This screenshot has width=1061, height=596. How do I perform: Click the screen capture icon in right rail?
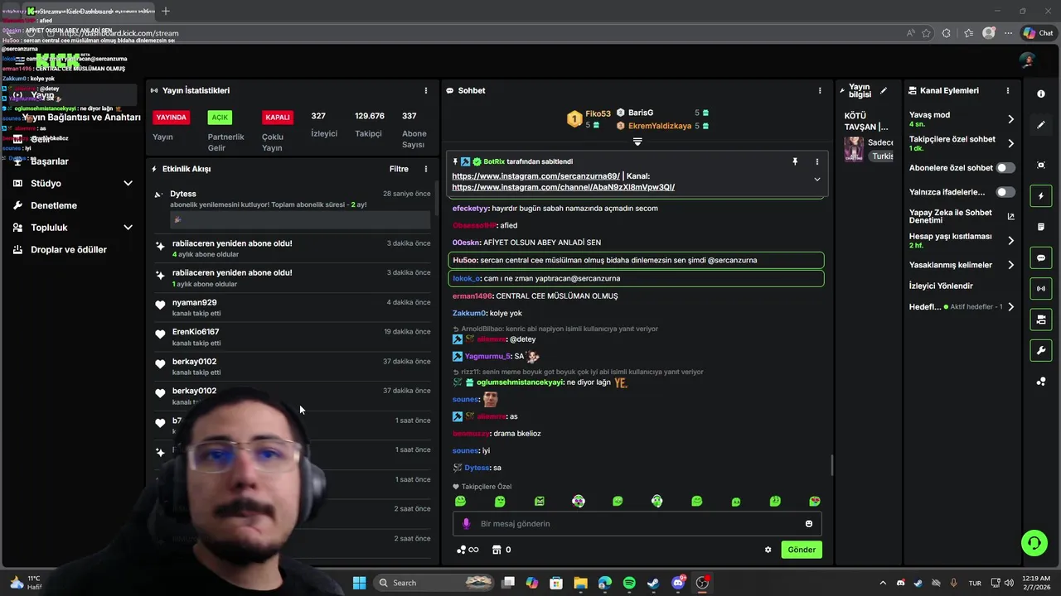pyautogui.click(x=1041, y=165)
